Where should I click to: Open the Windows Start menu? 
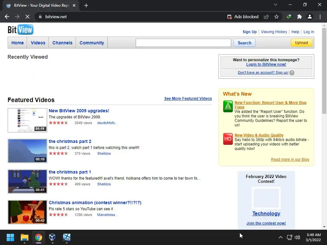(x=10, y=237)
